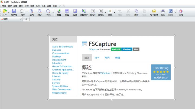Open the 工具 menu
The height and width of the screenshot is (109, 195).
coord(43,6)
